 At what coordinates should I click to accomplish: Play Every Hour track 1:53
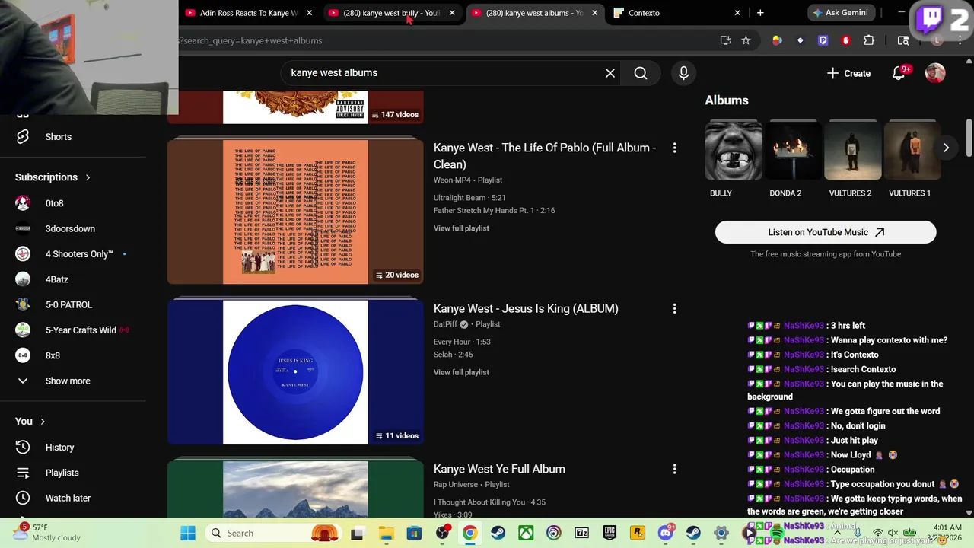click(x=462, y=342)
